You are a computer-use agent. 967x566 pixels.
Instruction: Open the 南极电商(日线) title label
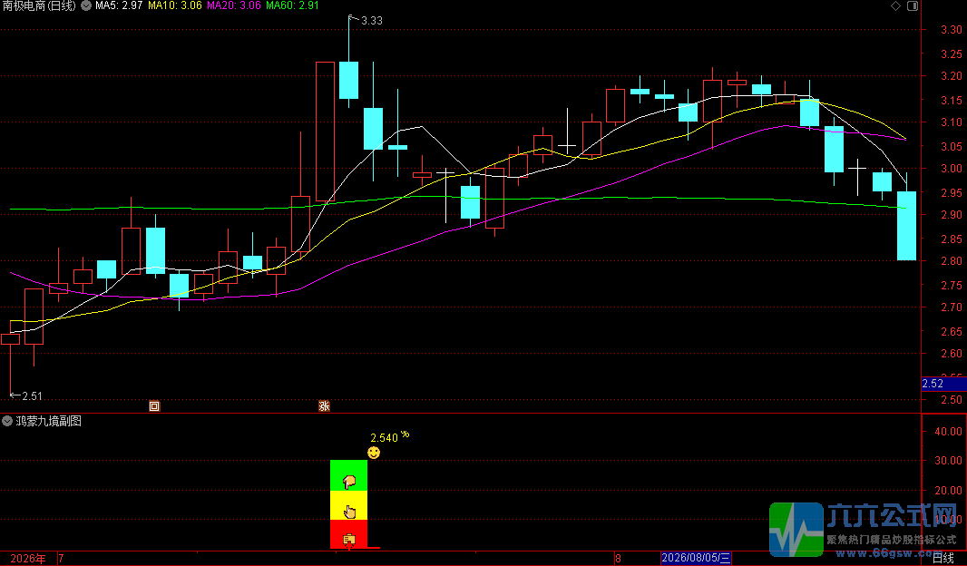pos(40,5)
